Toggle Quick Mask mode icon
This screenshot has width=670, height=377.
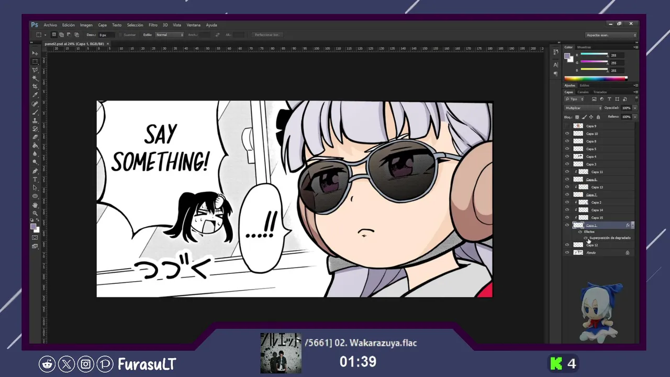pyautogui.click(x=35, y=238)
